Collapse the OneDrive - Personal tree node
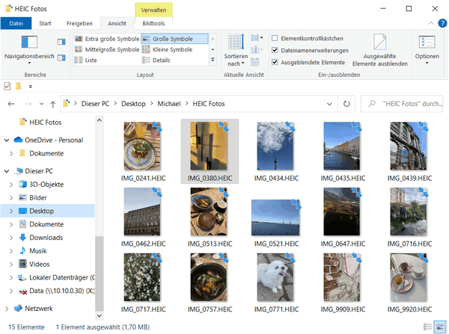 tap(7, 140)
